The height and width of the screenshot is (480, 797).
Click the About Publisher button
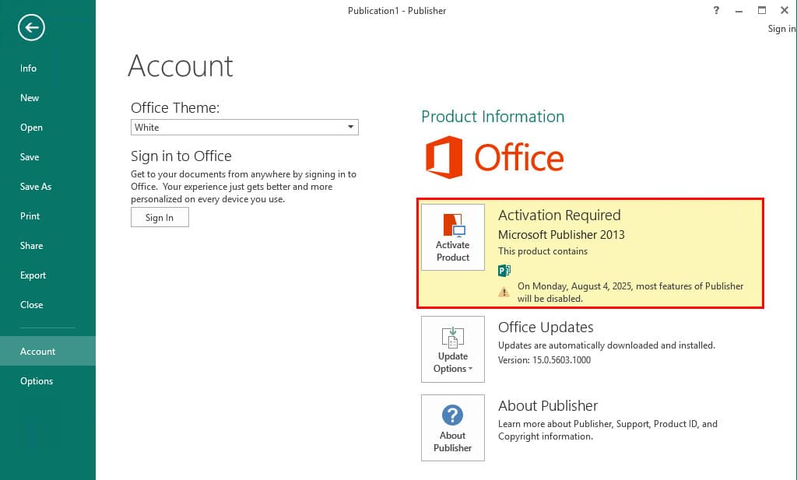[453, 428]
